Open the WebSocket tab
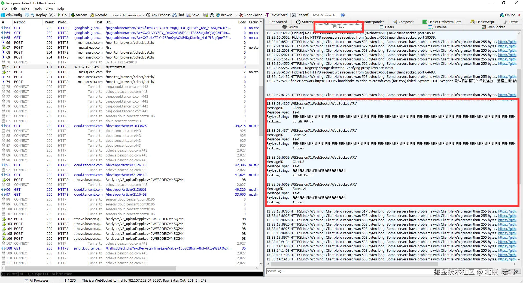 tap(493, 27)
